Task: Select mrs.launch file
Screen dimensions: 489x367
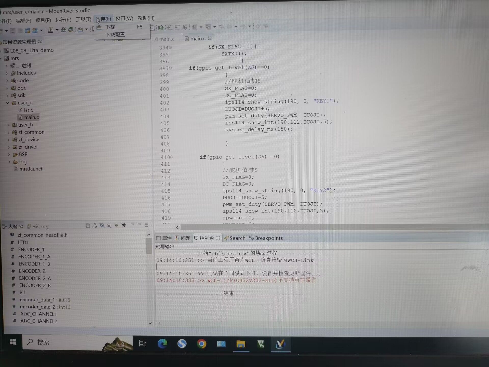Action: 29,169
